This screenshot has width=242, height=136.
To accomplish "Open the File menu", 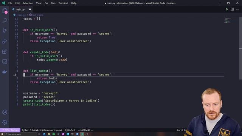I will click(x=10, y=3).
